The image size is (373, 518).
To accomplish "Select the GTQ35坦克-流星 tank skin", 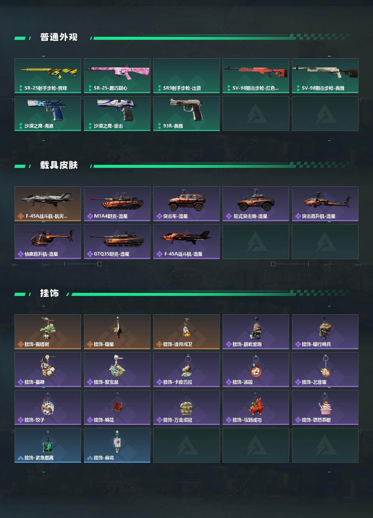I will click(x=117, y=242).
